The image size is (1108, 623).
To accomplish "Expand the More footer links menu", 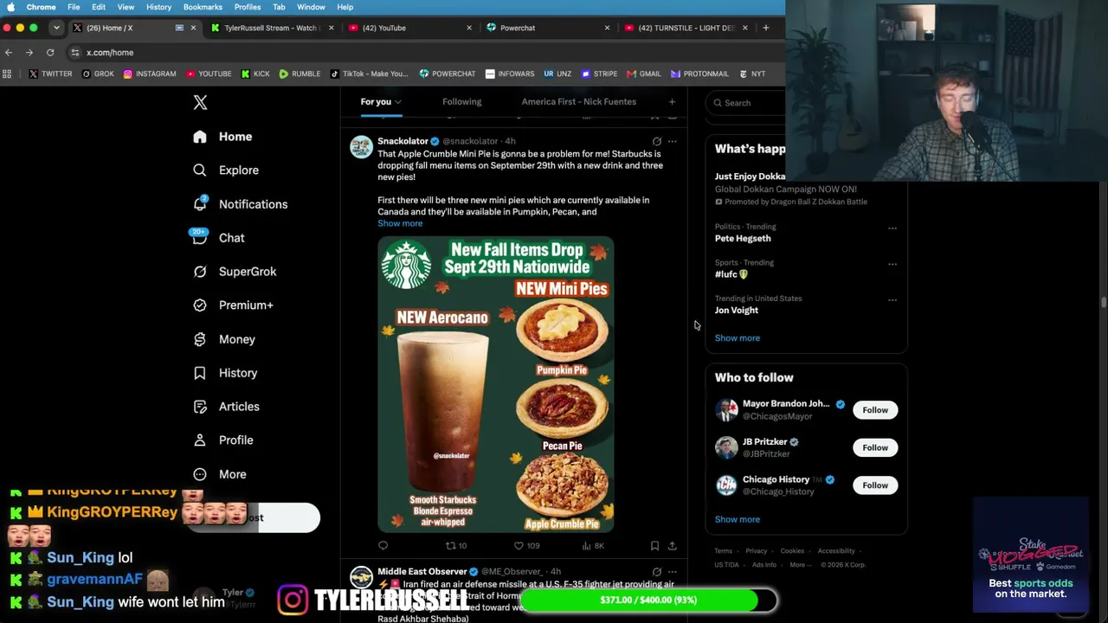I will (x=801, y=565).
